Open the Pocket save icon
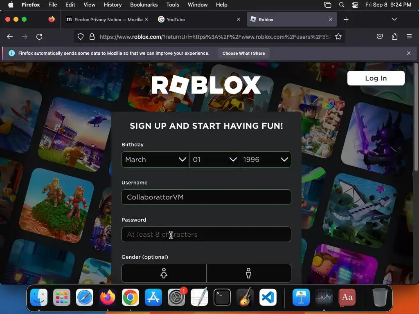Viewport: 419px width, 314px height. click(379, 36)
